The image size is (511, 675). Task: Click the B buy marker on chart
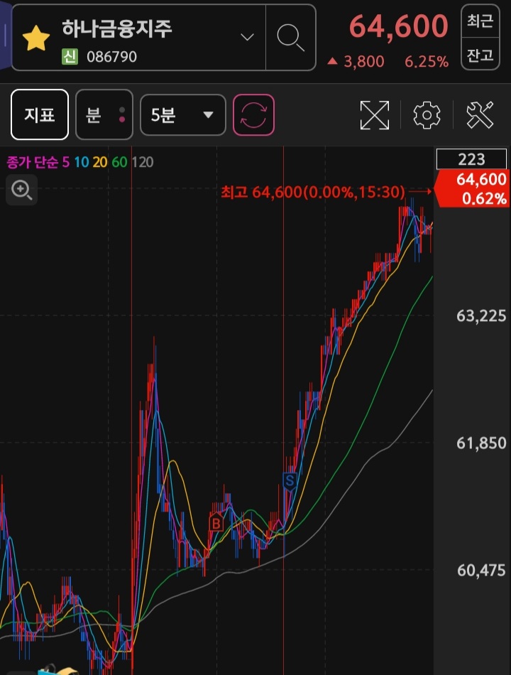pos(216,523)
